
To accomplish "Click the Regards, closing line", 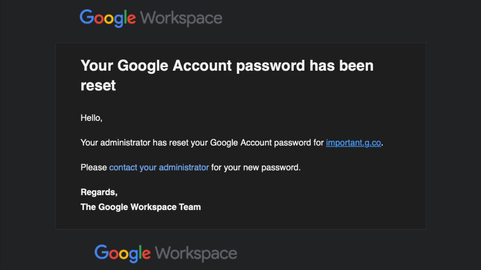I will pos(99,192).
